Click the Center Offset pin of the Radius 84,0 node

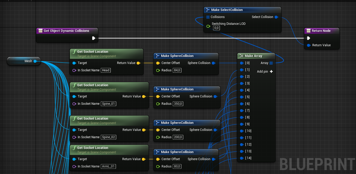(158, 63)
